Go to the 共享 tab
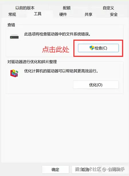The height and width of the screenshot is (176, 129). pyautogui.click(x=88, y=14)
